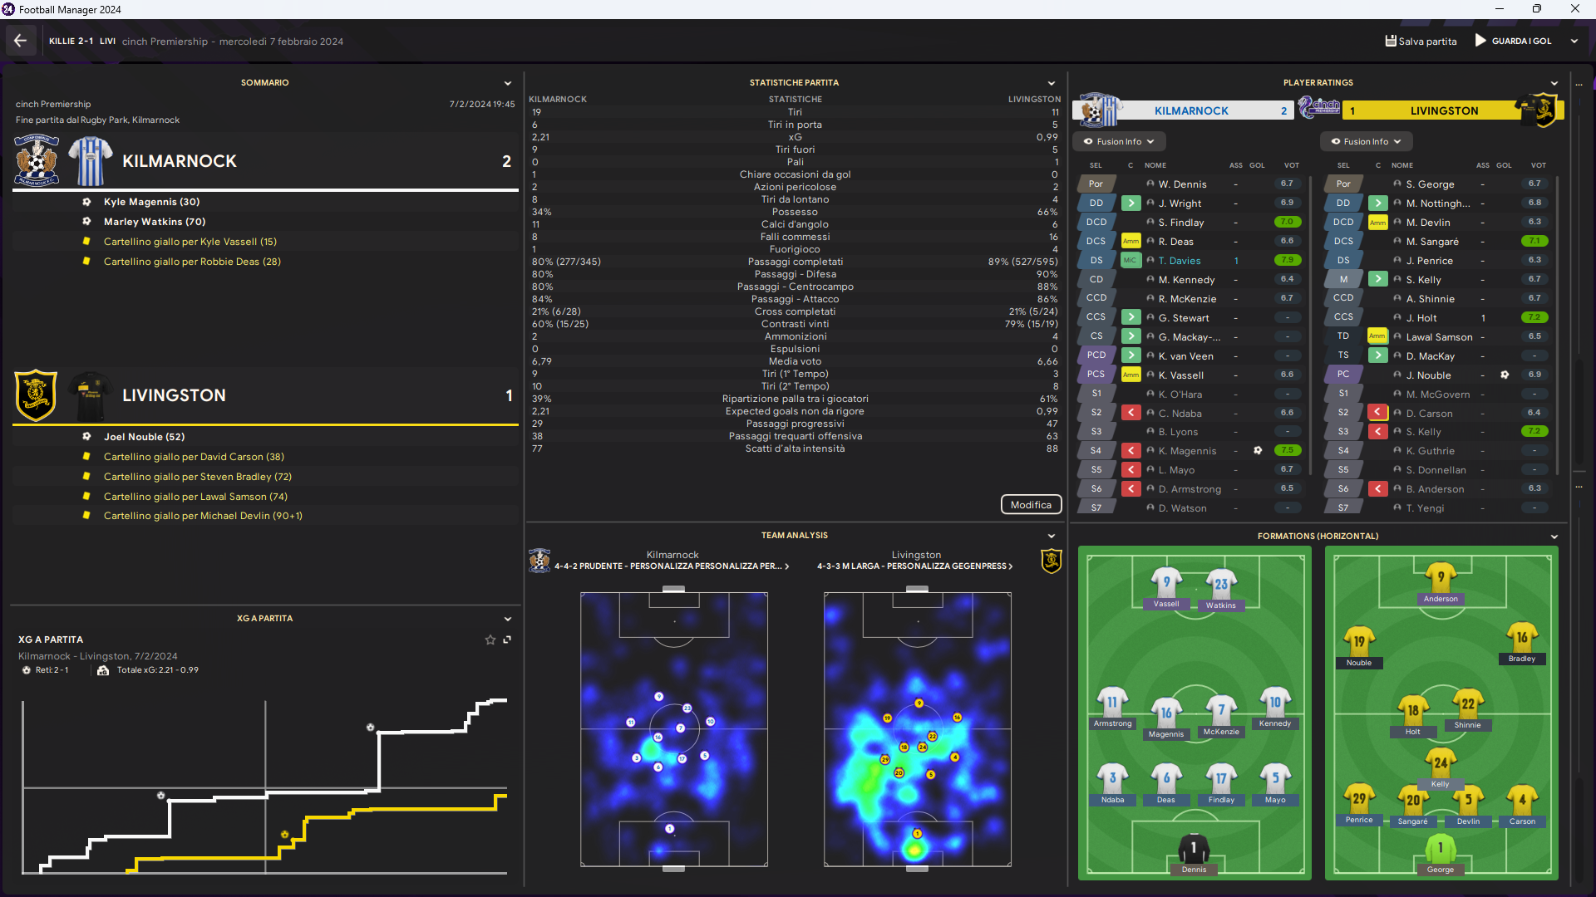Screen dimensions: 1596x897
Task: Click T. Davies MiC man-of-match icon
Action: pyautogui.click(x=1130, y=261)
